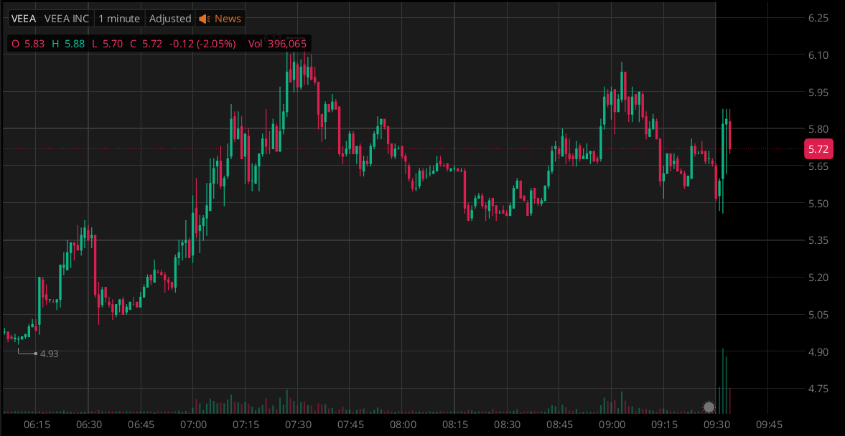Open the 1 minute timeframe selector
This screenshot has width=845, height=436.
[119, 19]
